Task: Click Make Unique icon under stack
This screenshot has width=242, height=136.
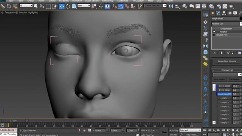Action: pyautogui.click(x=228, y=53)
